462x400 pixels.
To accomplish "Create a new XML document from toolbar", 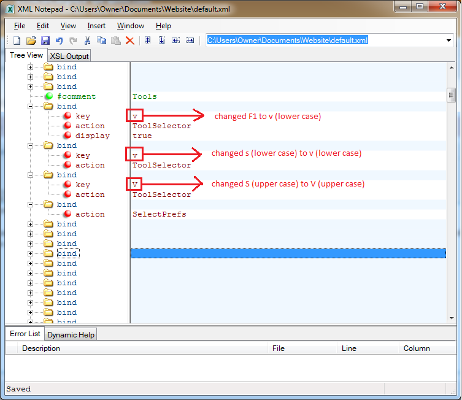I will point(17,40).
